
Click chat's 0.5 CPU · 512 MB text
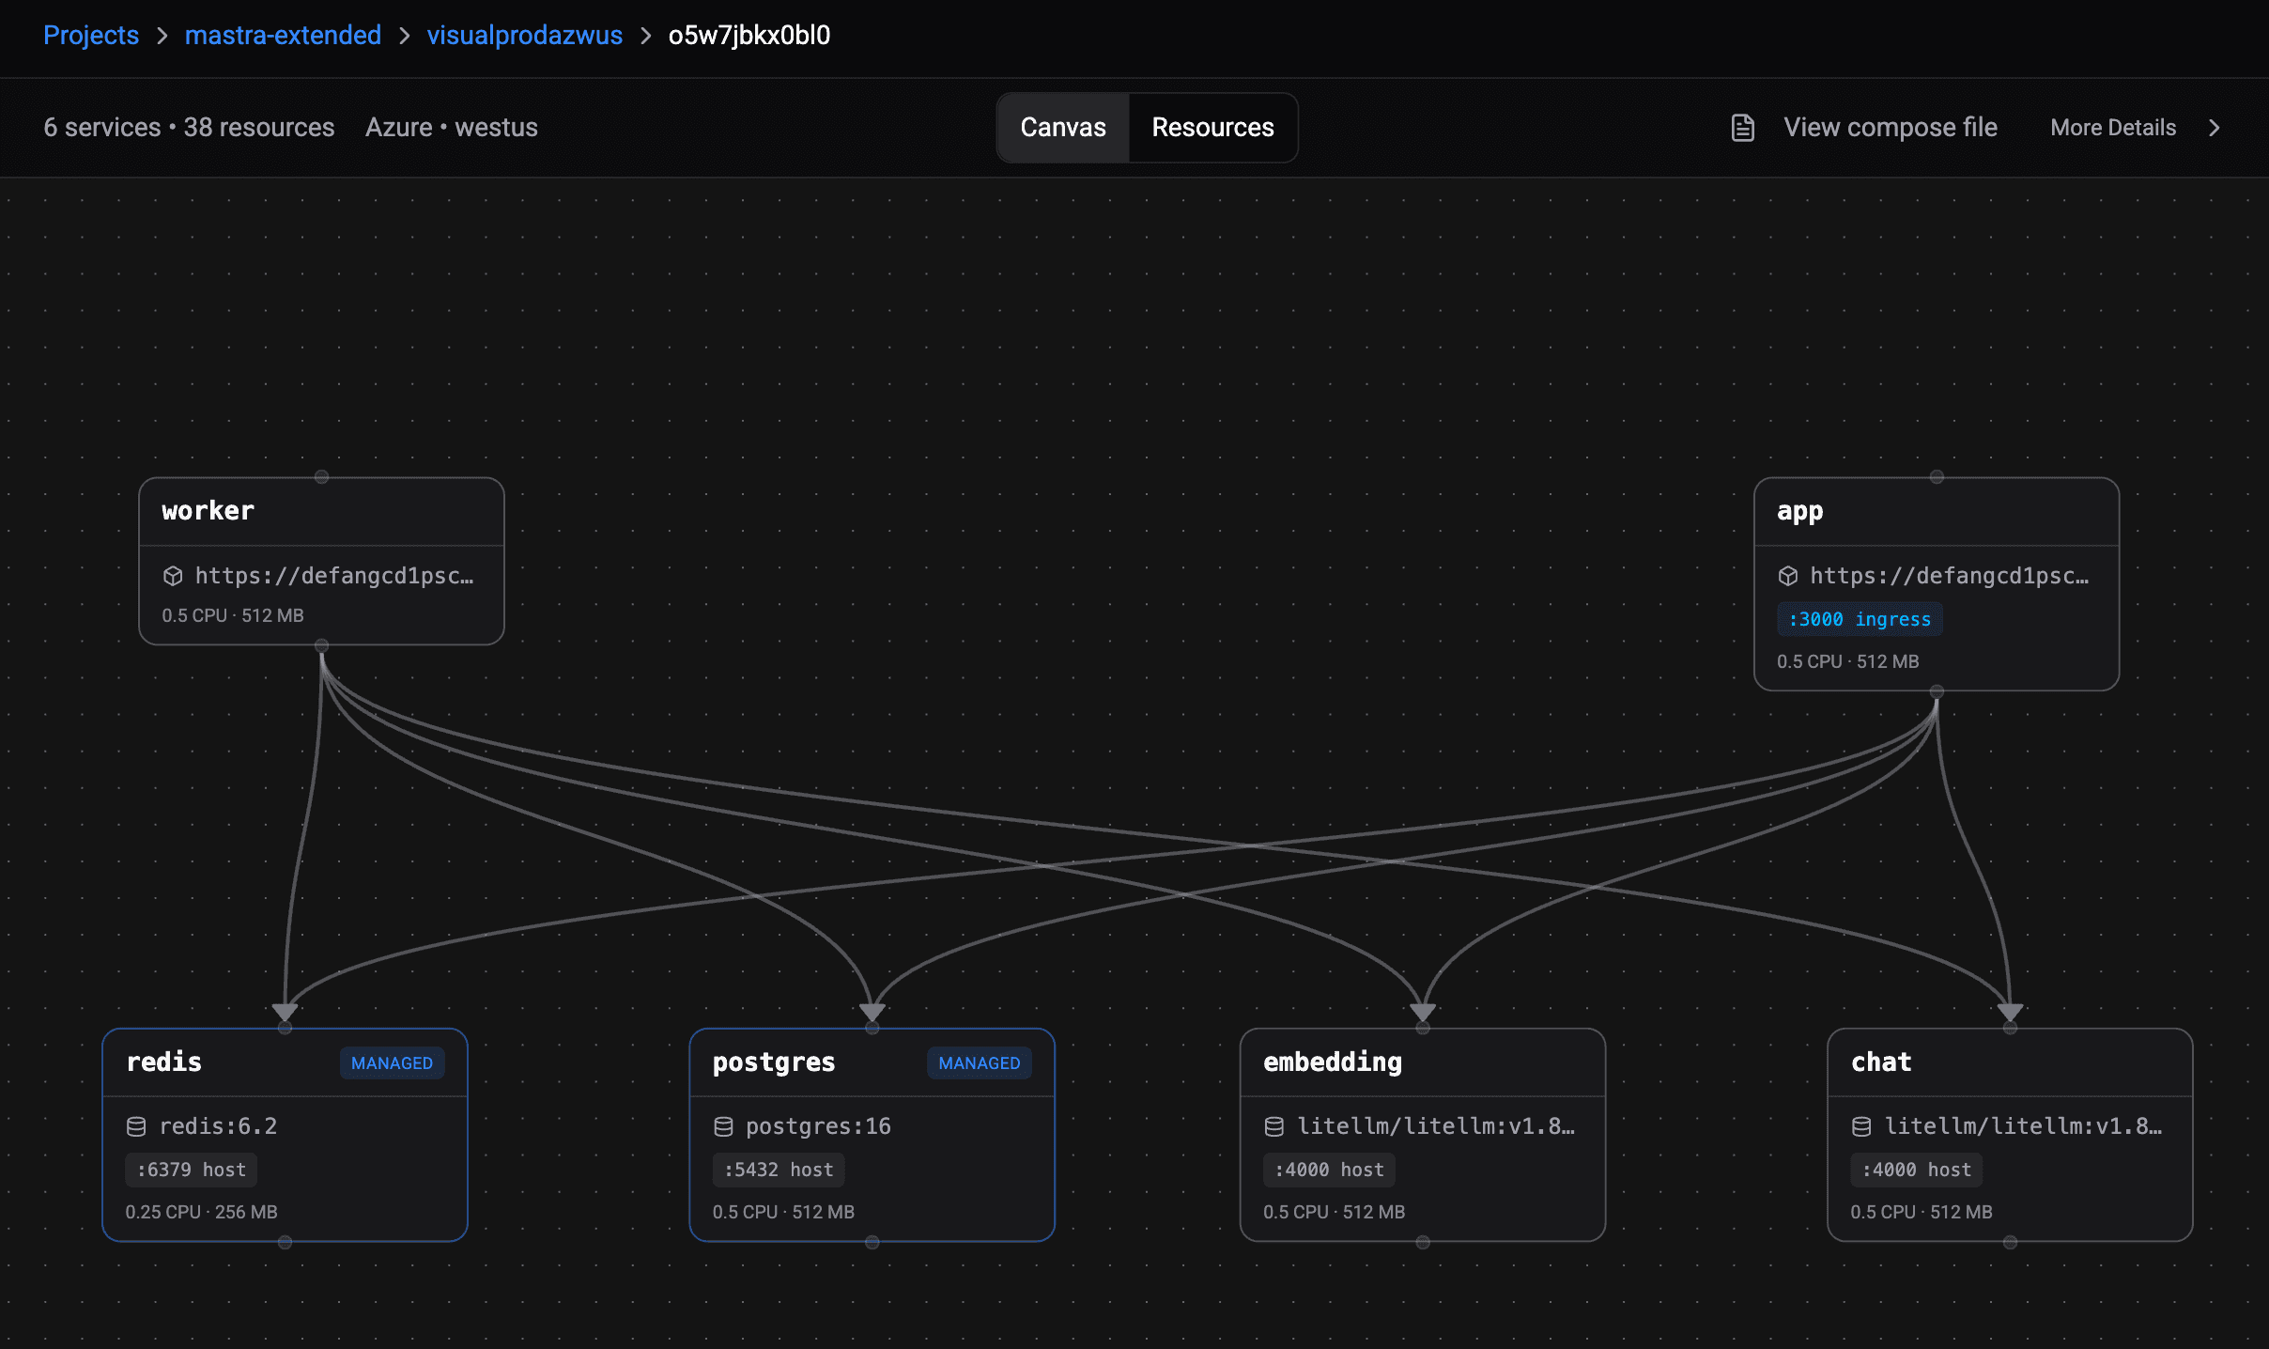pyautogui.click(x=1922, y=1212)
